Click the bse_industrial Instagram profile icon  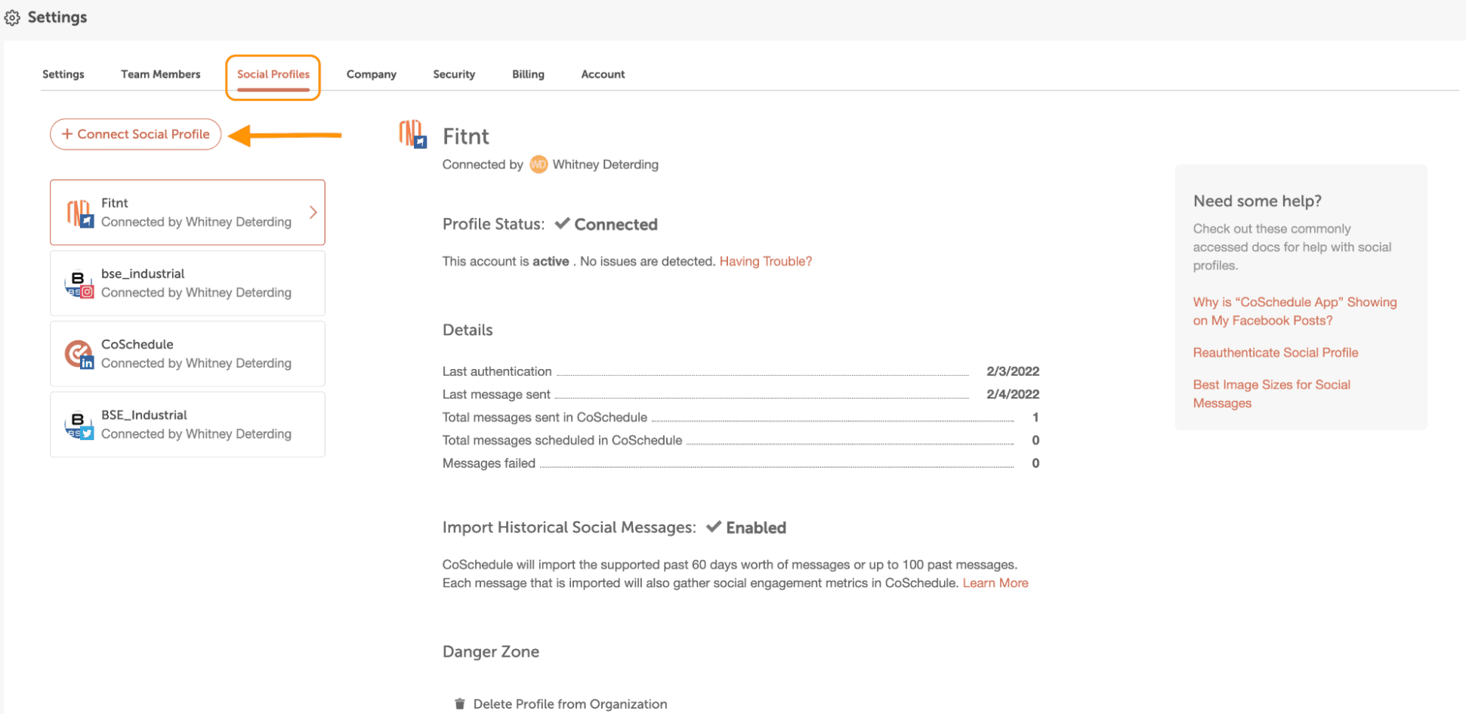[79, 285]
